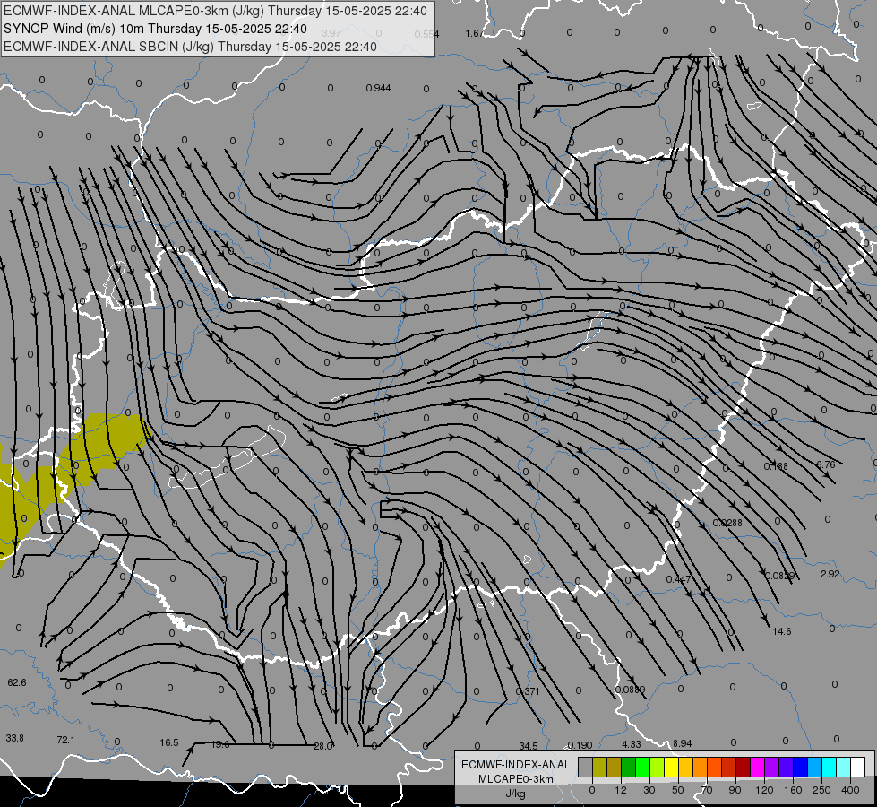Image resolution: width=877 pixels, height=807 pixels.
Task: Click the legend label 12
Action: [621, 790]
